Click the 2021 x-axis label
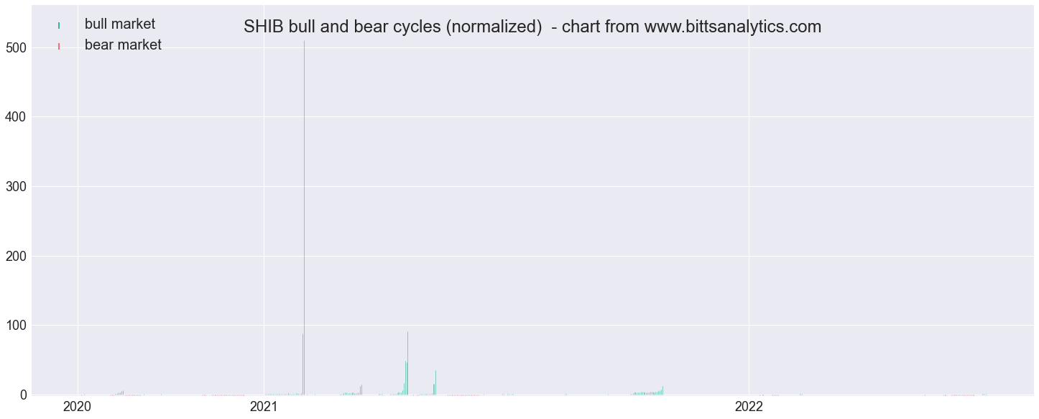Image resolution: width=1039 pixels, height=419 pixels. (264, 407)
